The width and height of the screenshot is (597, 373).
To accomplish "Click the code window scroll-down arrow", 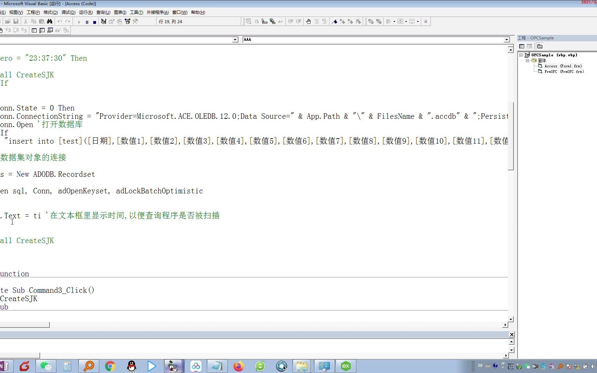I will 511,319.
